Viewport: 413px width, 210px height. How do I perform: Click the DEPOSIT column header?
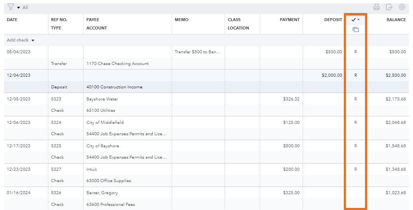pyautogui.click(x=333, y=20)
